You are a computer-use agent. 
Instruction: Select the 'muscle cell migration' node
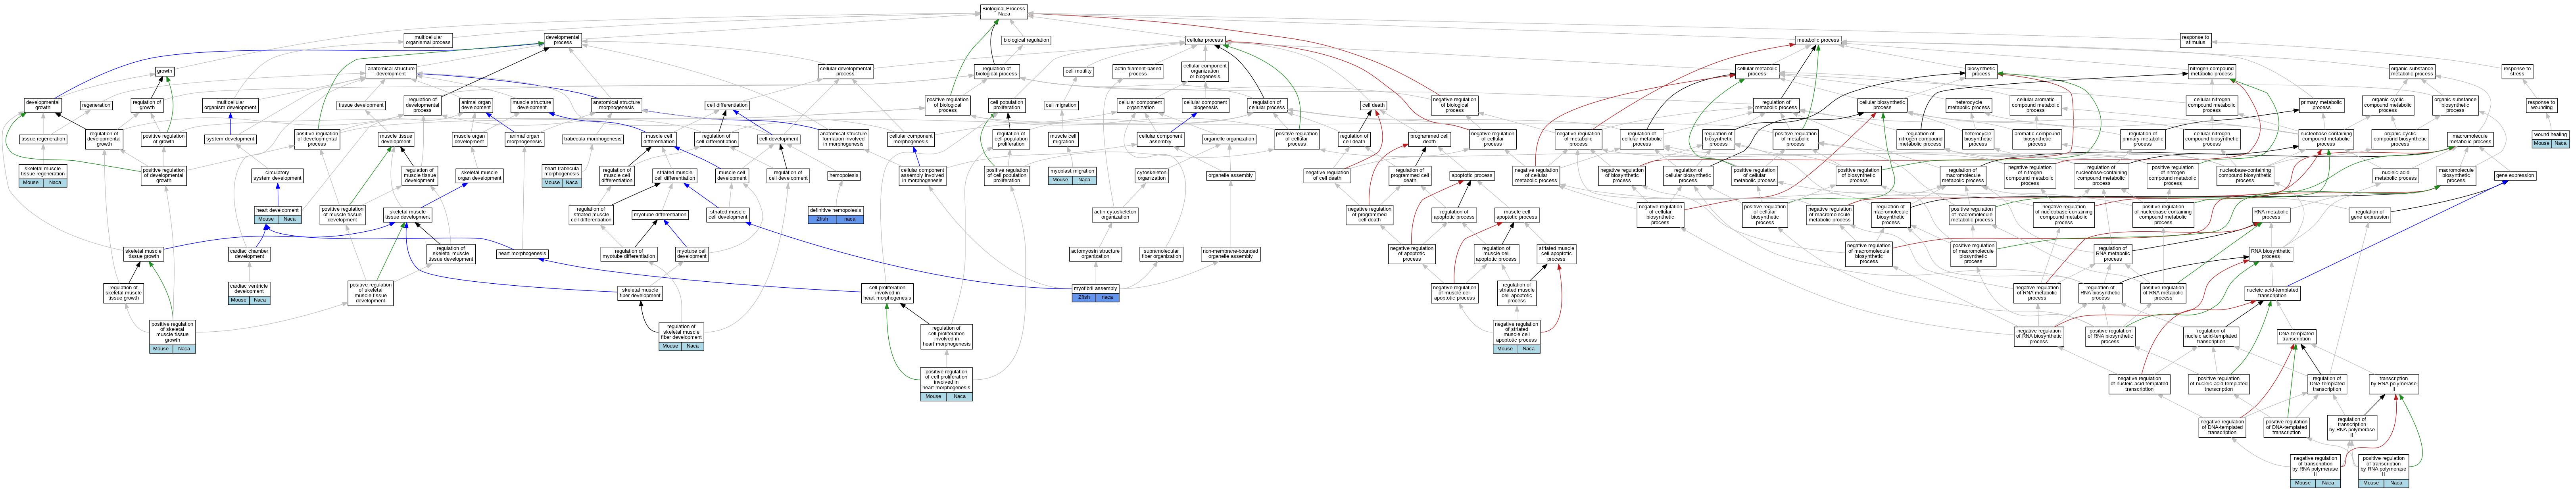pos(1063,139)
